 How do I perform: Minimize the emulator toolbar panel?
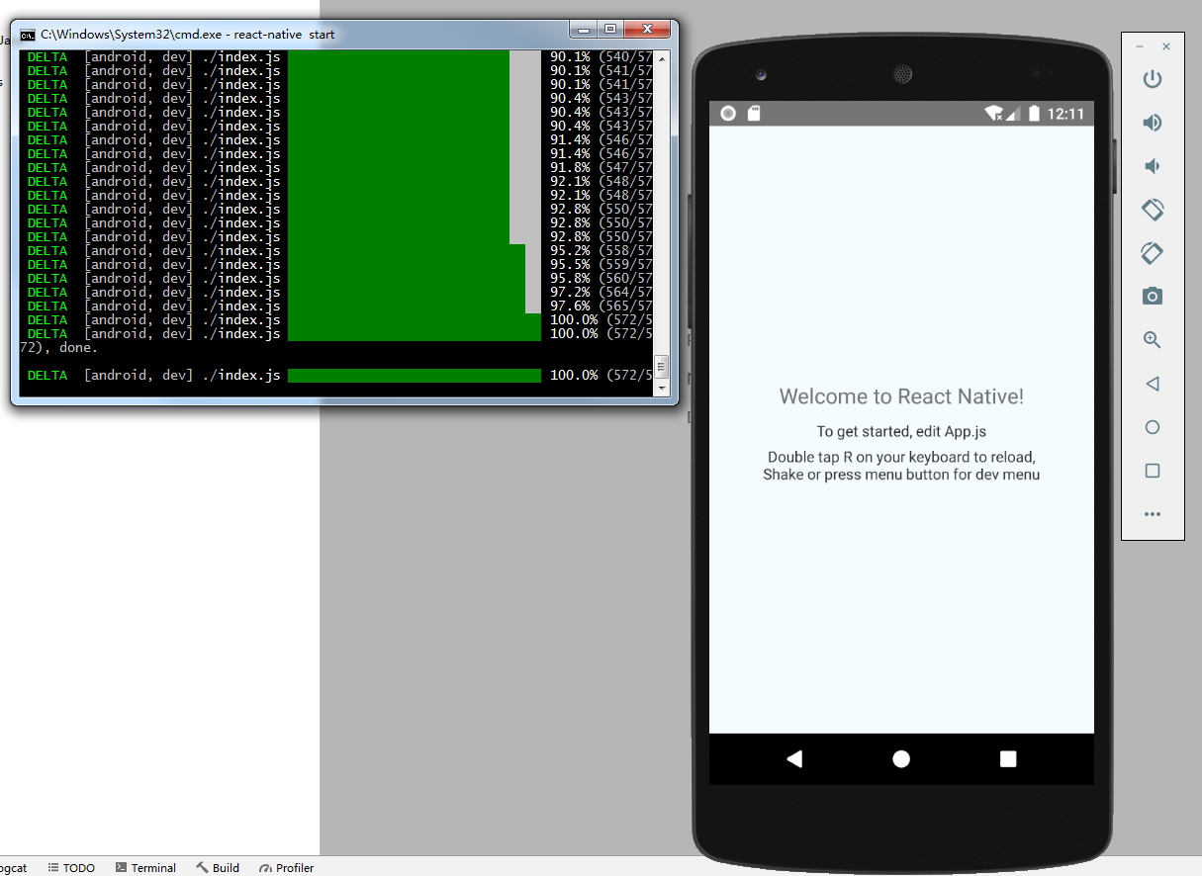(x=1140, y=46)
